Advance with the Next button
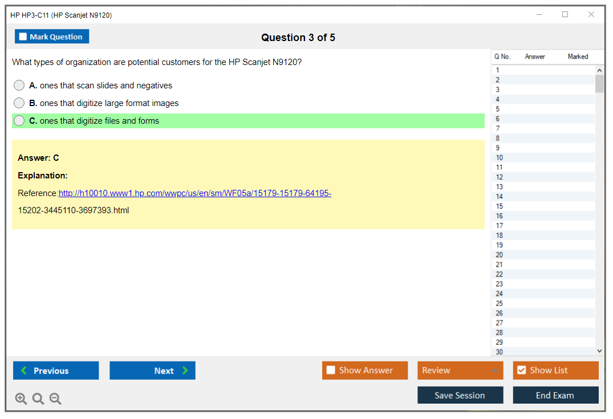 [x=152, y=371]
